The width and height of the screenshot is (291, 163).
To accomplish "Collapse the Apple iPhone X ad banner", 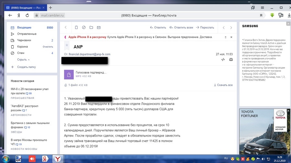I will pos(225,37).
